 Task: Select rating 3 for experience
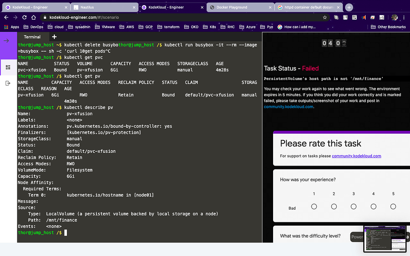pyautogui.click(x=354, y=206)
